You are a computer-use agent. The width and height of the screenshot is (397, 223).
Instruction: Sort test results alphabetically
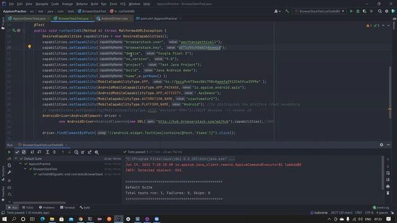[32, 152]
